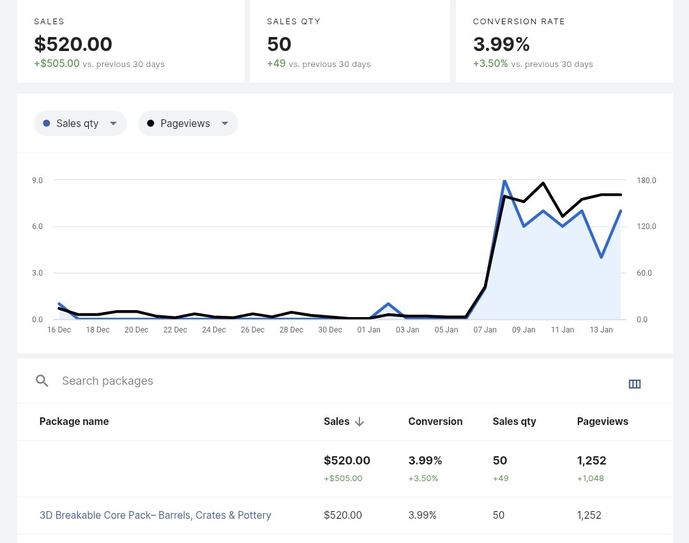Click the 16 Dec chart axis label
This screenshot has height=543, width=689.
(59, 330)
